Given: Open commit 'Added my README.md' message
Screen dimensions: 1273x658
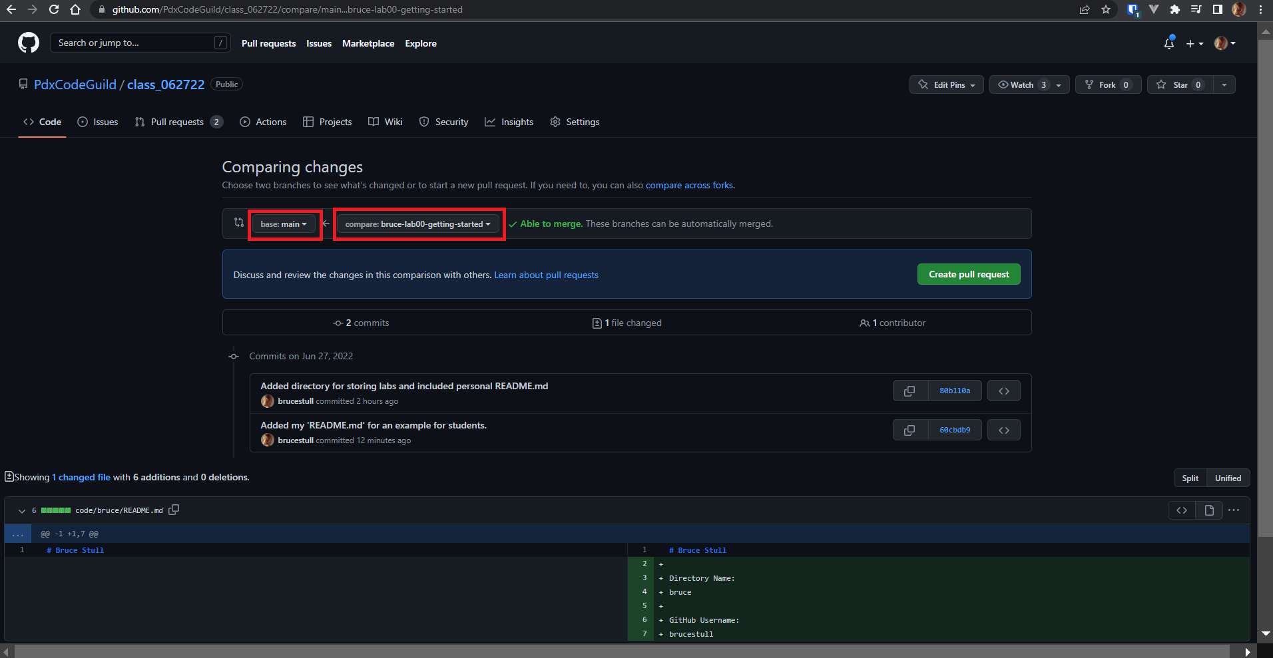Looking at the screenshot, I should coord(374,425).
